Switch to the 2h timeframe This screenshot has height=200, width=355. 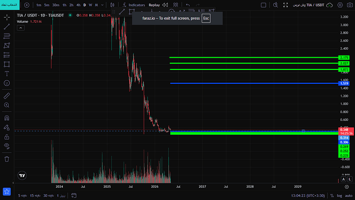point(72,5)
